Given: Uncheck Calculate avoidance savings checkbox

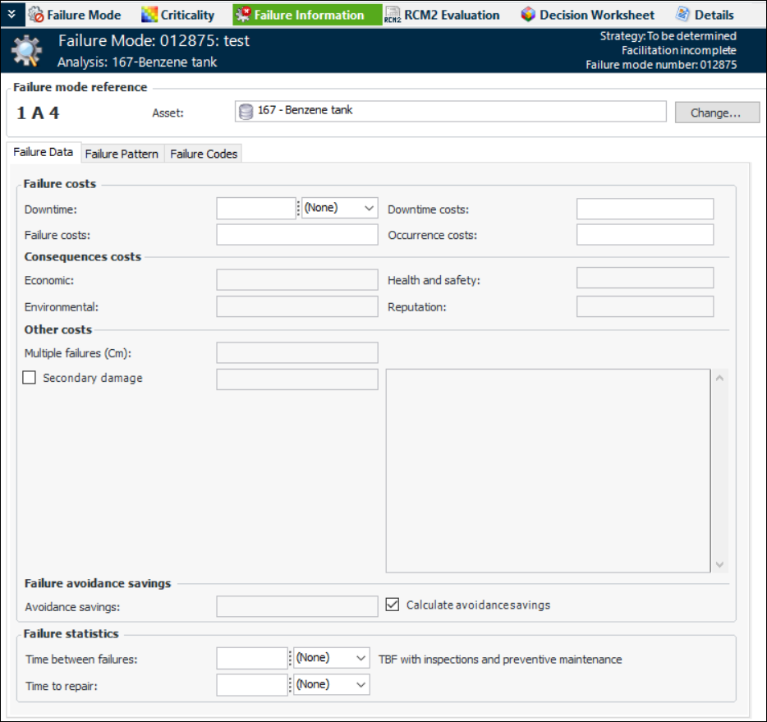Looking at the screenshot, I should tap(393, 605).
